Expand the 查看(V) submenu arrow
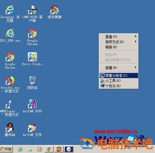Screen dimensions: 155x153 [x=135, y=36]
